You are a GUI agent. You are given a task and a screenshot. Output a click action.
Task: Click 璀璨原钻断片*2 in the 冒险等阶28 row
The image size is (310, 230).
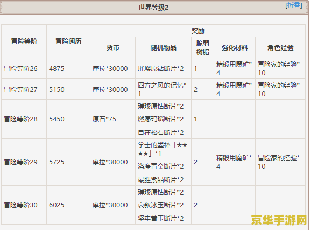(x=160, y=106)
